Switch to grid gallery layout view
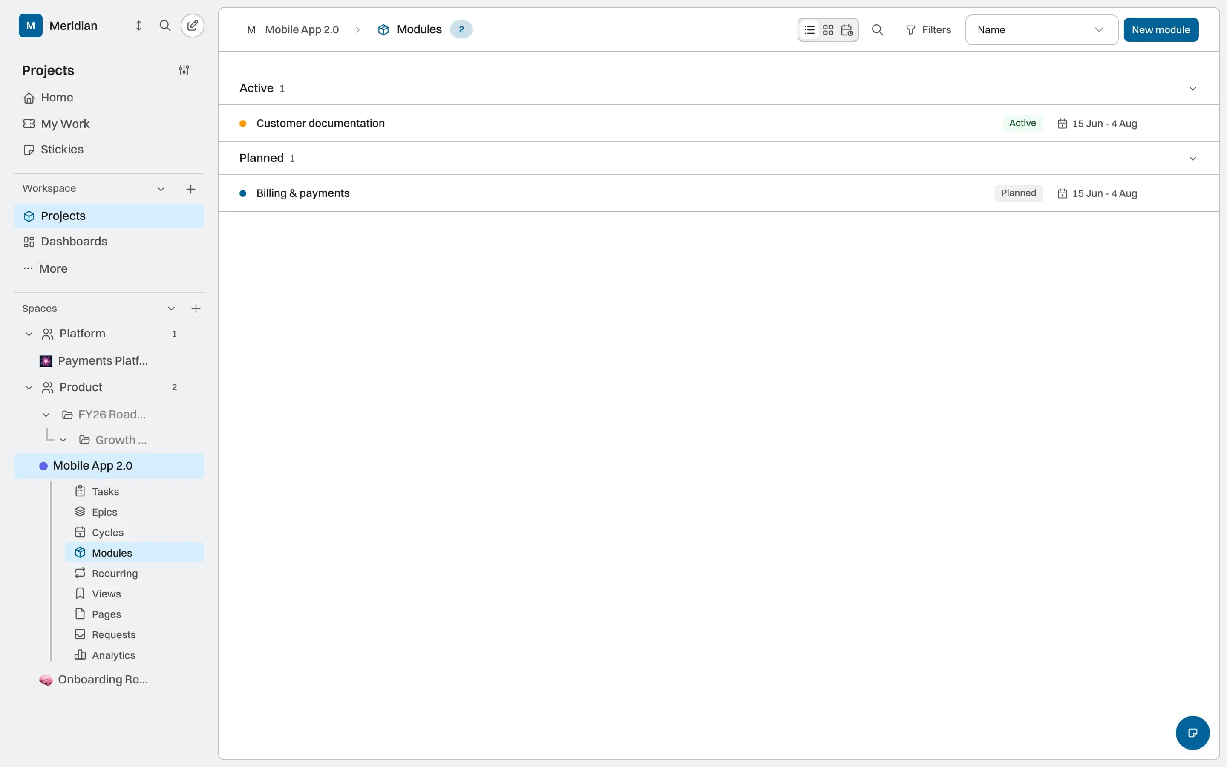 click(828, 30)
